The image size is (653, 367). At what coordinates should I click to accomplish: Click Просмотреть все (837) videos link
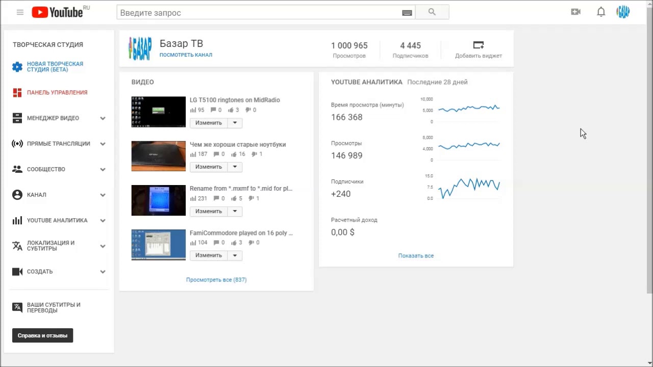tap(216, 280)
